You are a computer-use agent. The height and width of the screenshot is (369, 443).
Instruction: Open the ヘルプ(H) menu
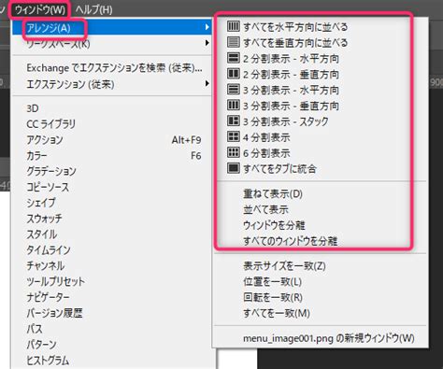point(93,10)
